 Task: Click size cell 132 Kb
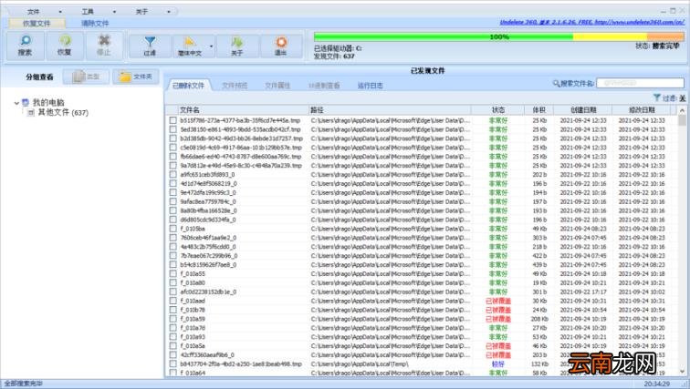point(539,364)
